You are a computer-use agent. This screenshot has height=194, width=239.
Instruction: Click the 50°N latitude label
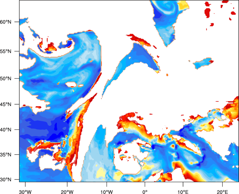[6, 78]
